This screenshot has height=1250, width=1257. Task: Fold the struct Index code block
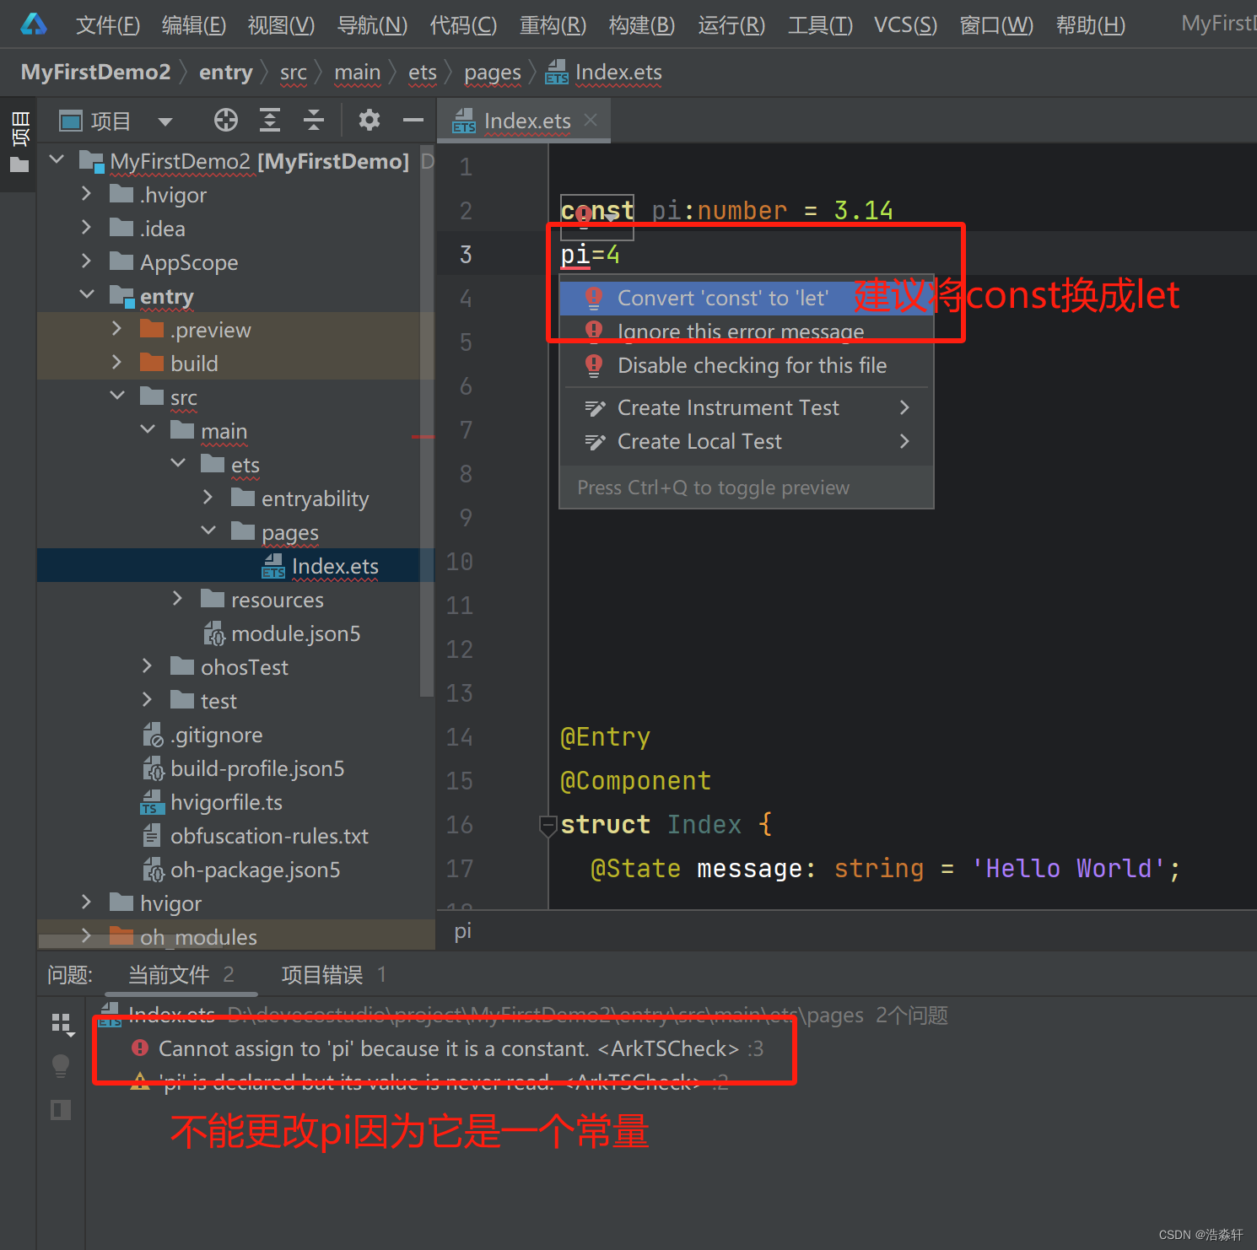click(x=548, y=825)
